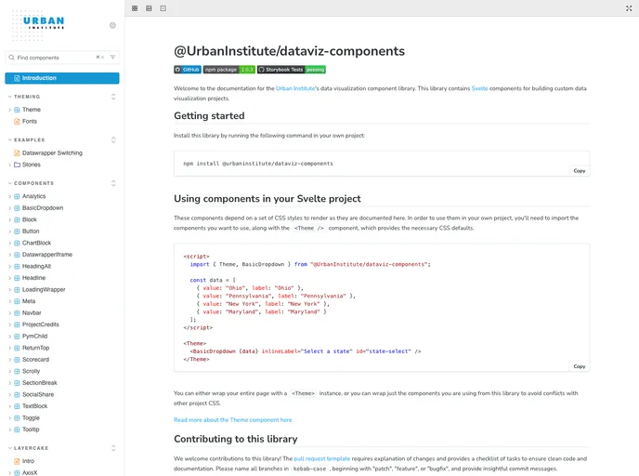Open Datawrapper Switching docs page
Image resolution: width=639 pixels, height=476 pixels.
(x=52, y=153)
